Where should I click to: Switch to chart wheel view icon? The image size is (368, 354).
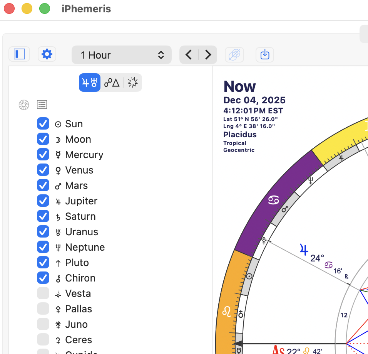coord(24,105)
